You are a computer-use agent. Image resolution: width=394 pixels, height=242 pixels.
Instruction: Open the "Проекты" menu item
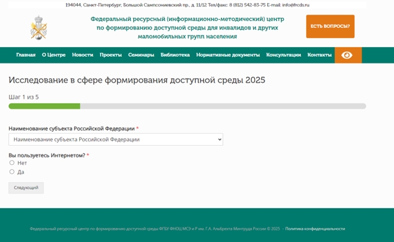tap(110, 55)
